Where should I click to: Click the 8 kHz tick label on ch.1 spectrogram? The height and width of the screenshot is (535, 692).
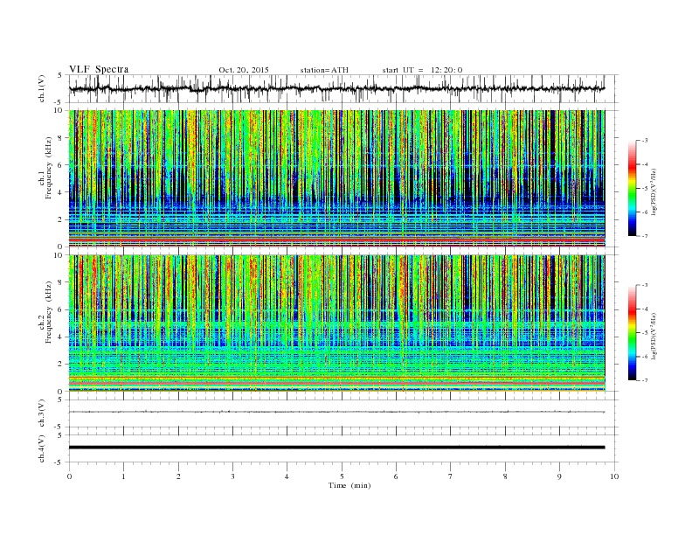point(61,138)
